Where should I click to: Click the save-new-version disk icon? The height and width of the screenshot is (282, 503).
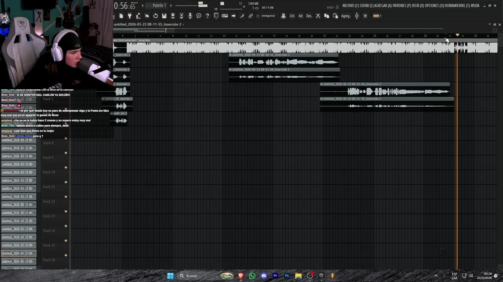(x=173, y=16)
